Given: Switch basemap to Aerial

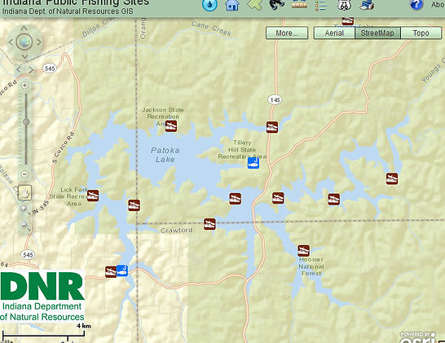Looking at the screenshot, I should (334, 33).
